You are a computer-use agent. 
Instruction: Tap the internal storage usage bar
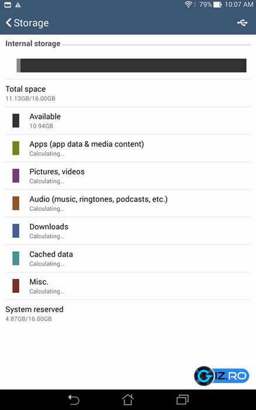pyautogui.click(x=132, y=66)
